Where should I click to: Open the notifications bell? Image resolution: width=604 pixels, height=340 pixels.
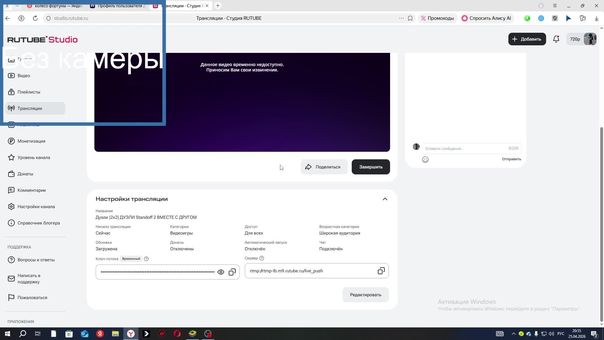(x=556, y=39)
